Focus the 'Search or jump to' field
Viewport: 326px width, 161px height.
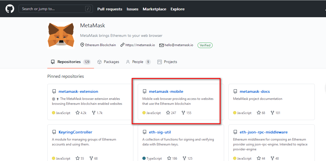(x=56, y=9)
